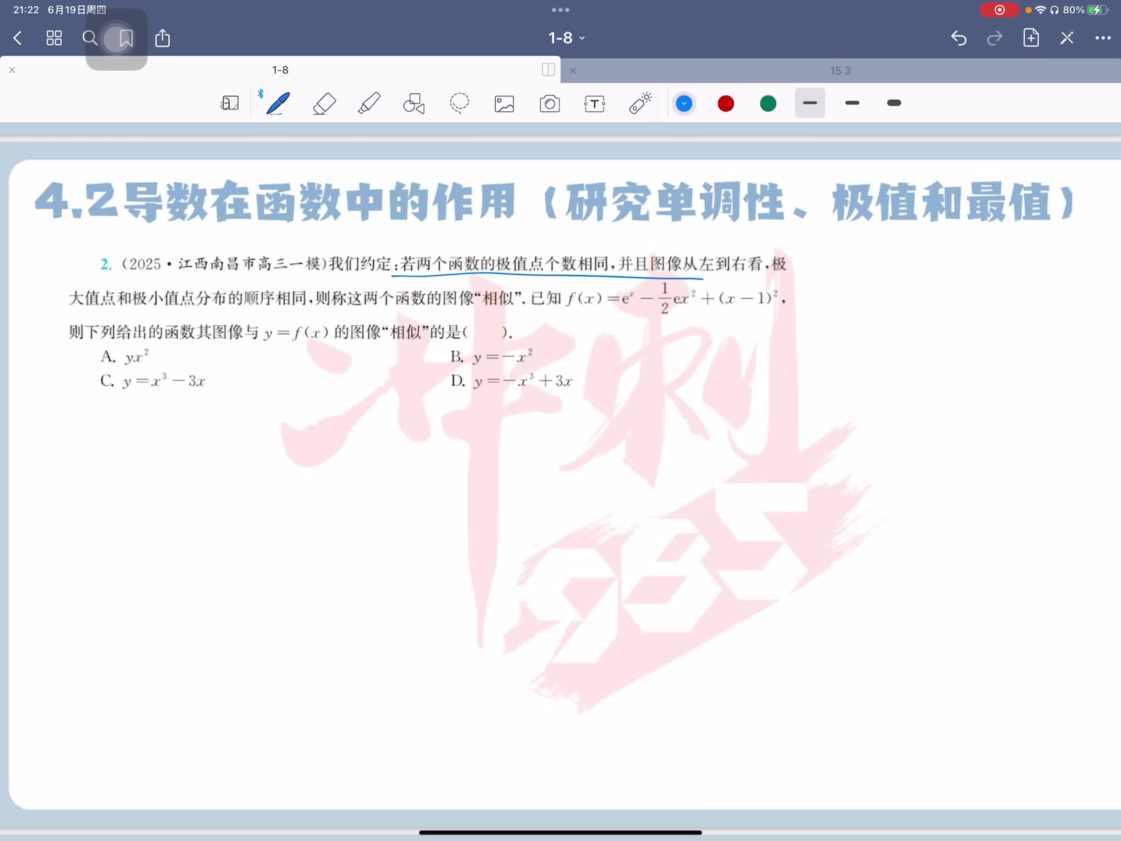This screenshot has width=1121, height=841.
Task: Select the highlighter tool
Action: tap(369, 103)
